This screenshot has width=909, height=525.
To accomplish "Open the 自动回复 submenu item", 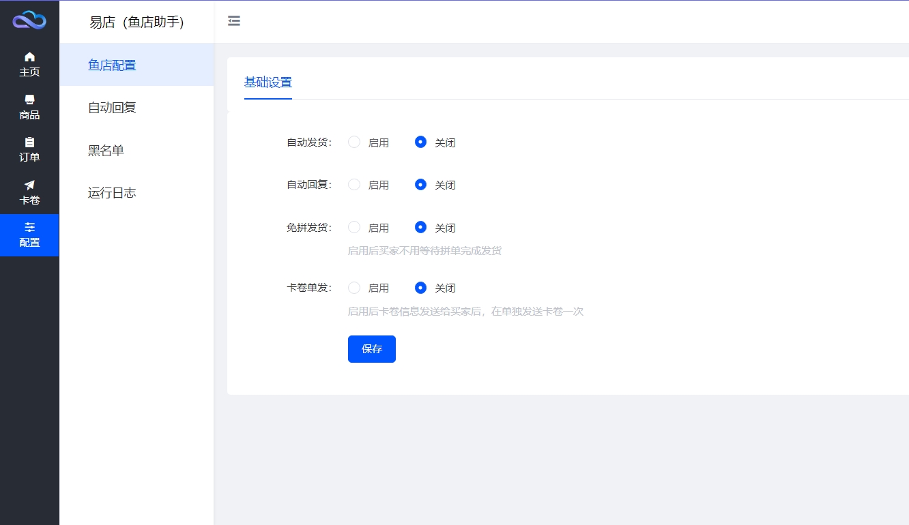I will click(112, 108).
